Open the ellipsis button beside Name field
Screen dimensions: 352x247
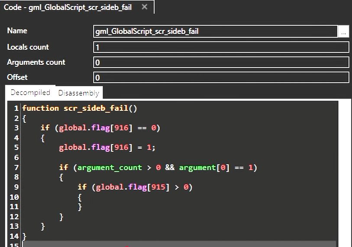pyautogui.click(x=343, y=32)
